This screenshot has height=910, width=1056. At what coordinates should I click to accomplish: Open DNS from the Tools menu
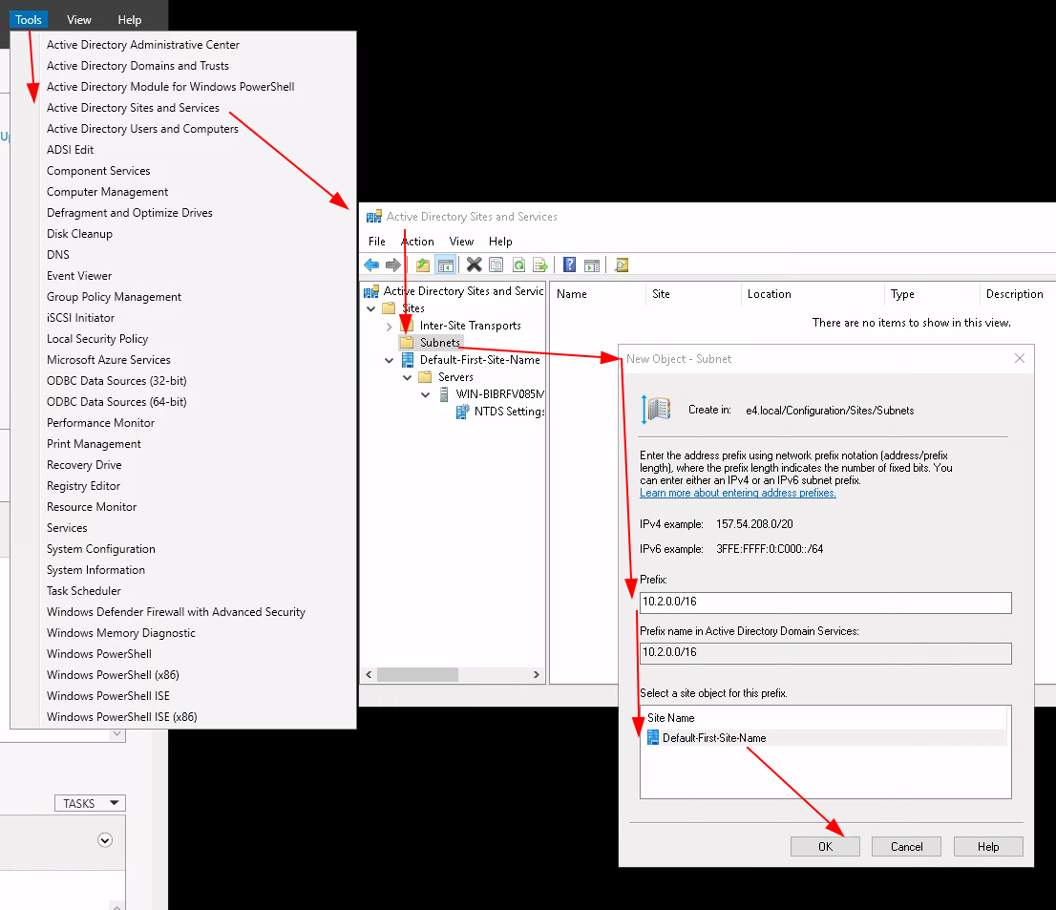pyautogui.click(x=58, y=255)
